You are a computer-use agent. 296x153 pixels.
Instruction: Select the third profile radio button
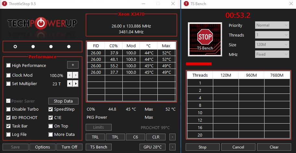point(51,47)
